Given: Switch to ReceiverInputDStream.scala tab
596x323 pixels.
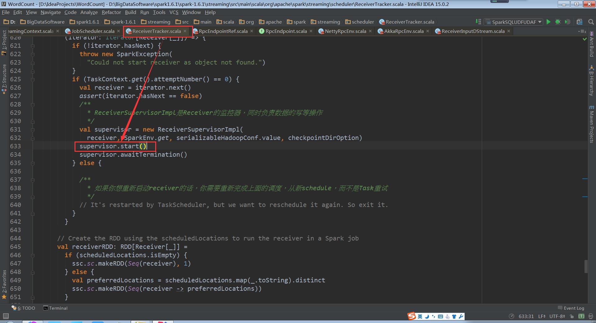Looking at the screenshot, I should [473, 31].
